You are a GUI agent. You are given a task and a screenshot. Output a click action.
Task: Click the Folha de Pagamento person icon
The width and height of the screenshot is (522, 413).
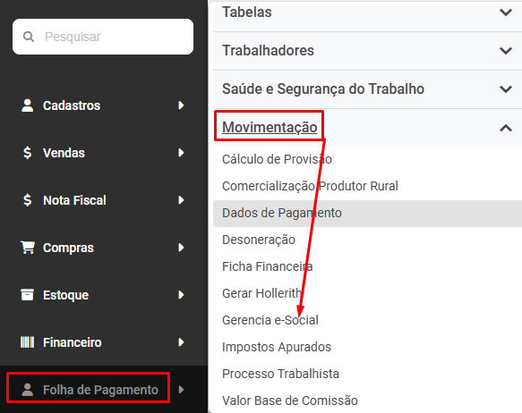tap(27, 390)
